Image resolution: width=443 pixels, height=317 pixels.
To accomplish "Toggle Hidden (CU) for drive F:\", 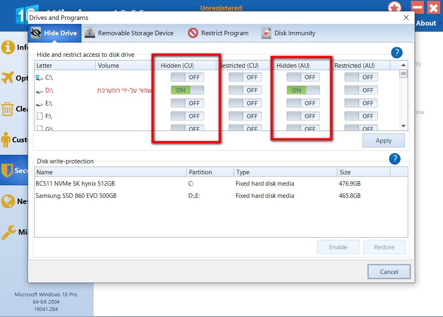I will pyautogui.click(x=187, y=116).
